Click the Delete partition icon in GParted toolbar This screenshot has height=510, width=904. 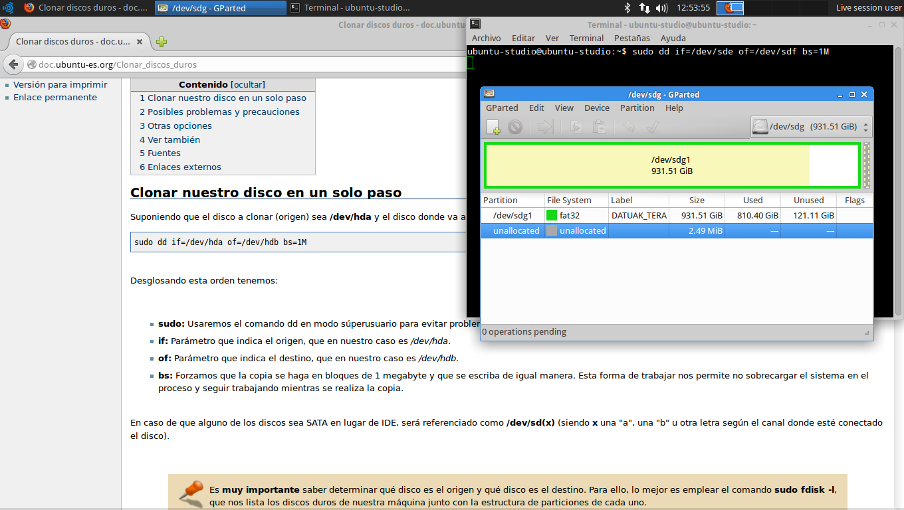click(515, 127)
